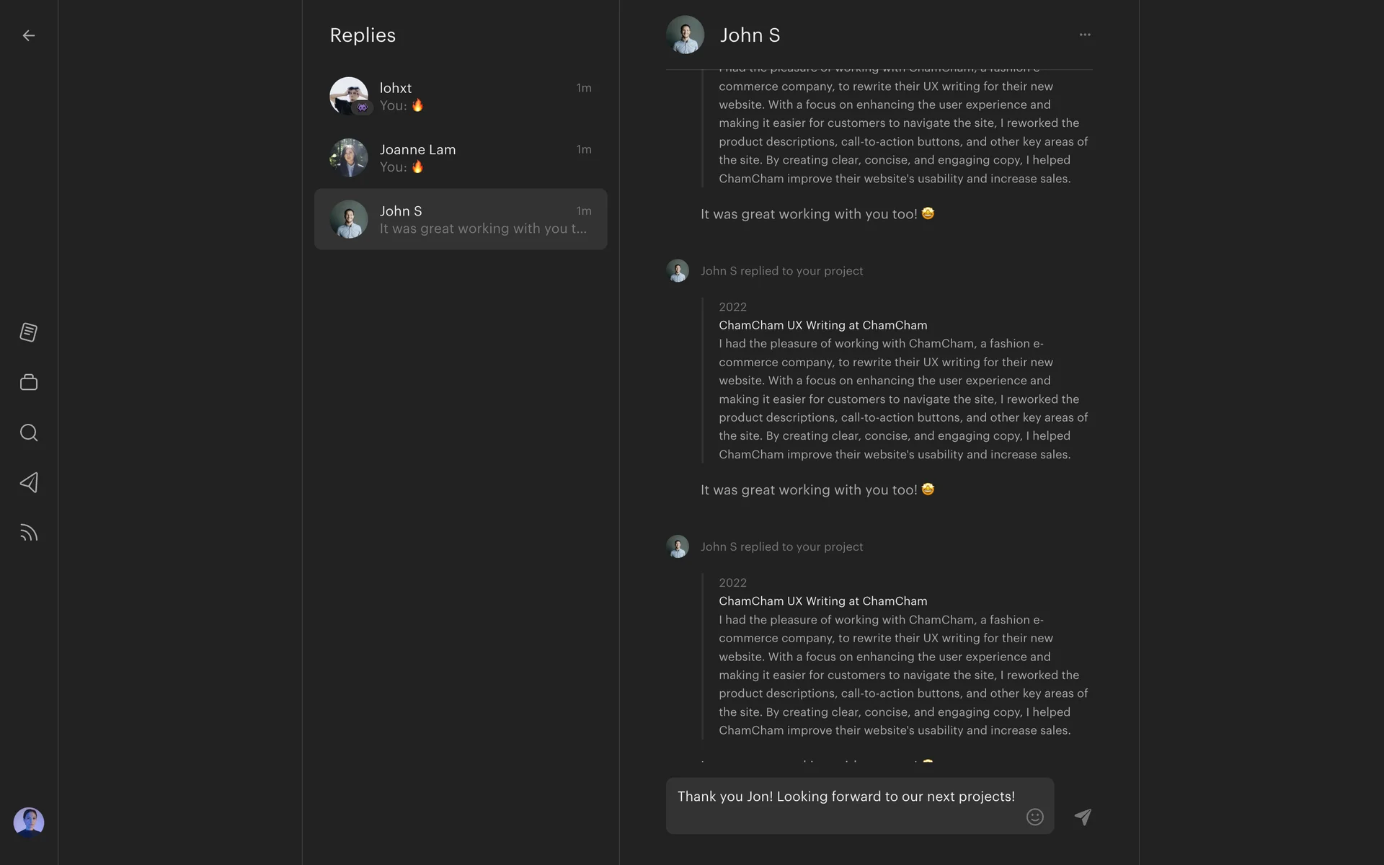Viewport: 1384px width, 865px height.
Task: Send the typed message
Action: coord(1083,817)
